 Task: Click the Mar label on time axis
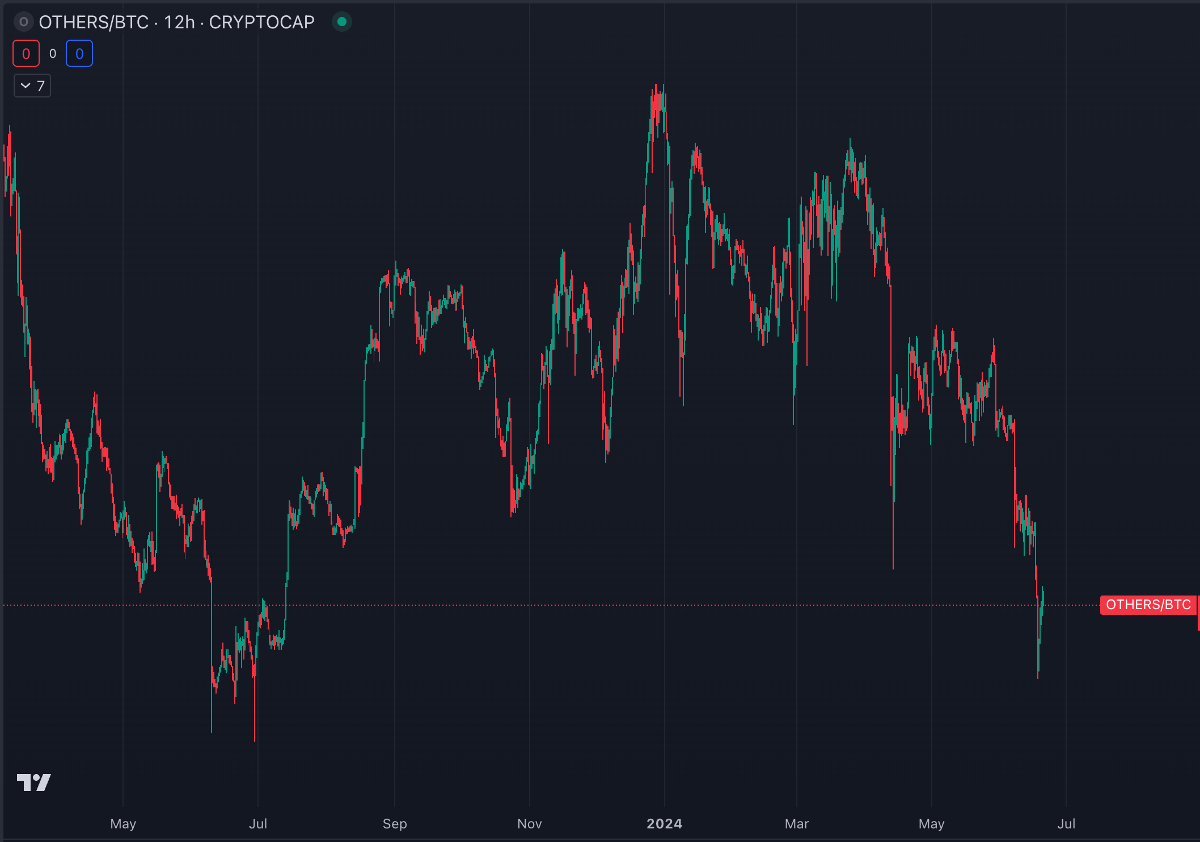(796, 824)
